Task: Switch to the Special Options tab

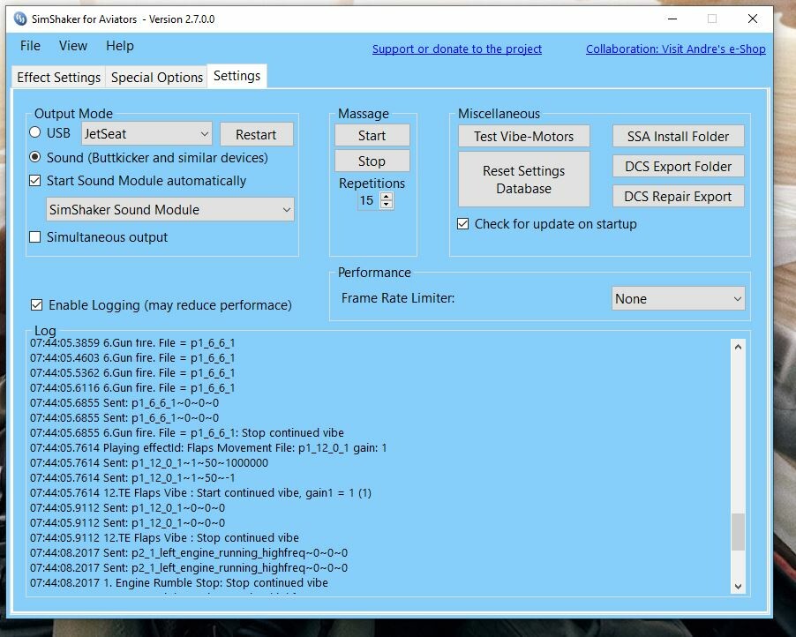Action: 157,77
